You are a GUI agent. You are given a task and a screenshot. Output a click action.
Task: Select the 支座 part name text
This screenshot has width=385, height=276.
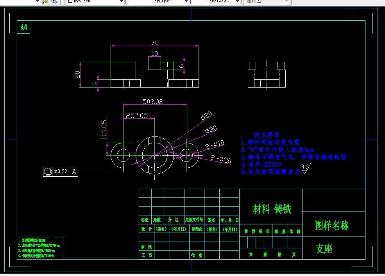pos(324,249)
